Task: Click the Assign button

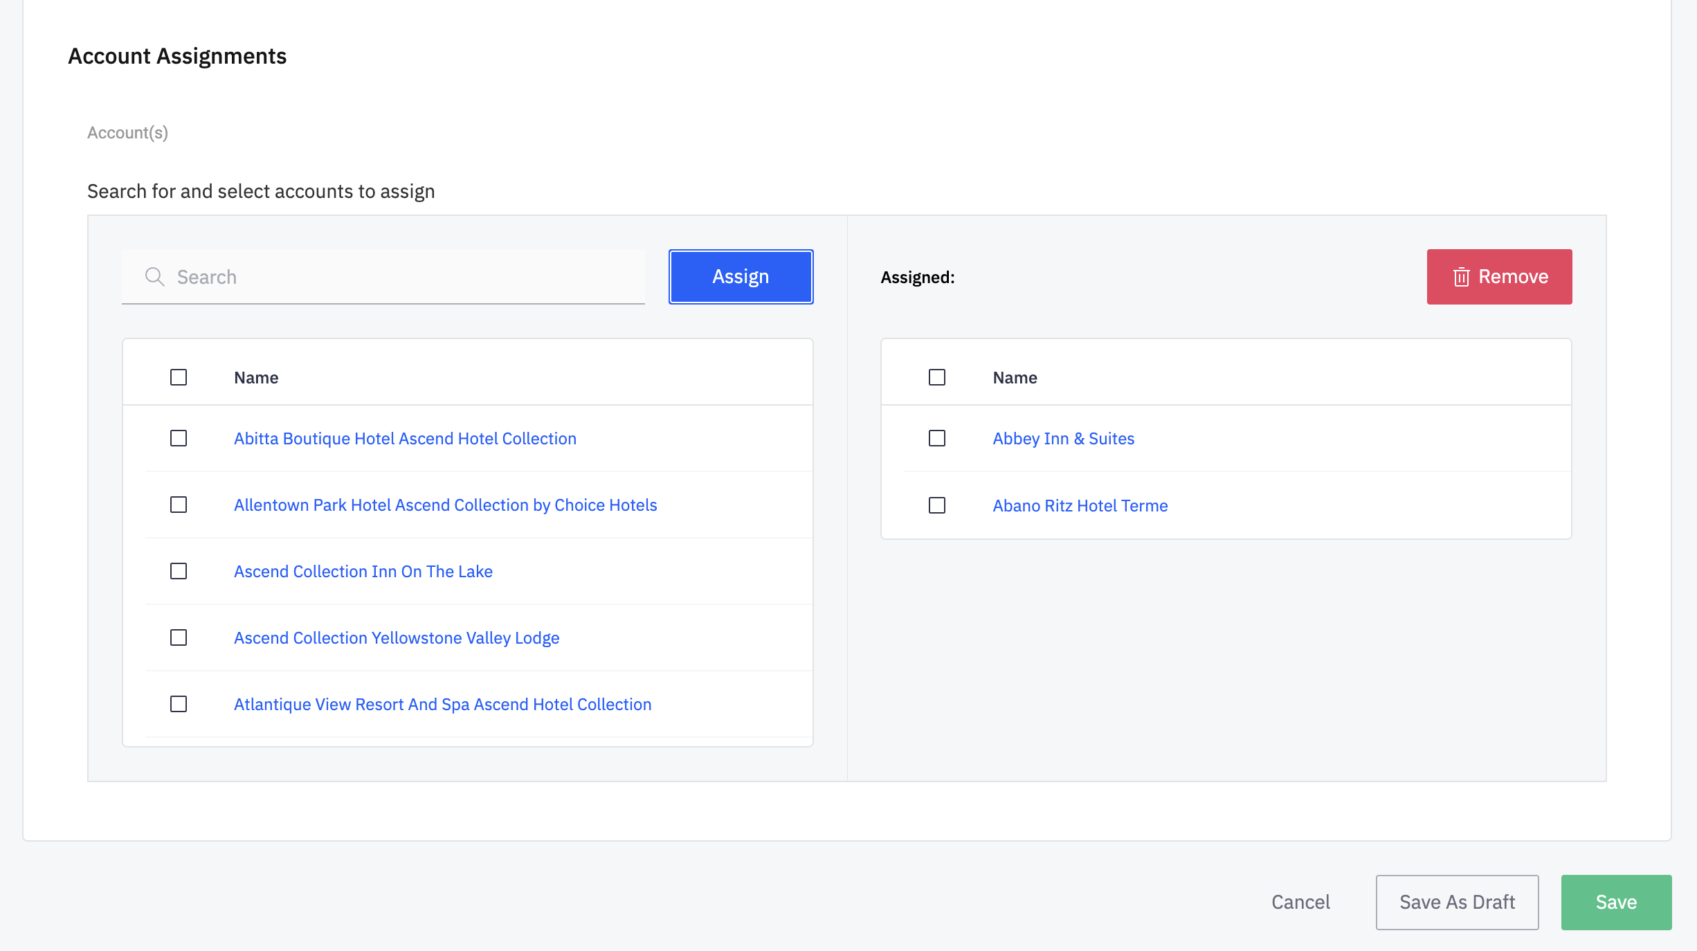Action: 741,277
